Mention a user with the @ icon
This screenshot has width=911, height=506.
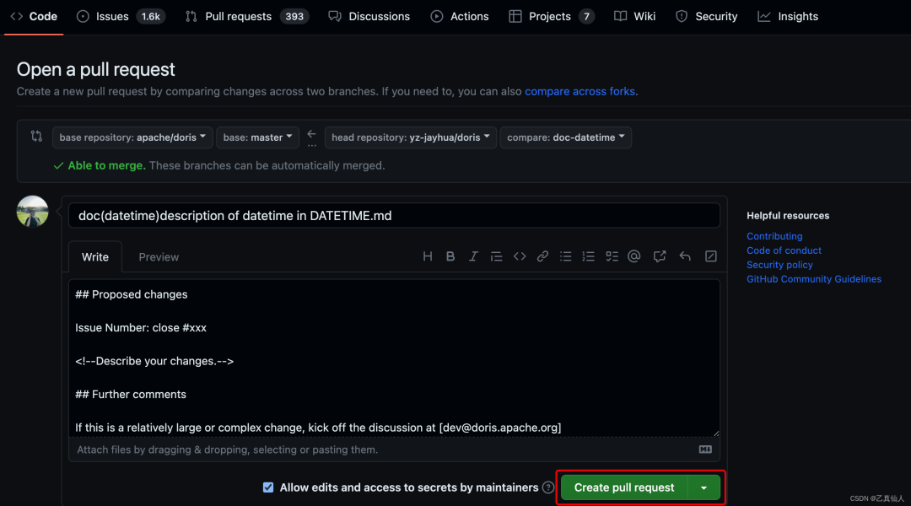coord(634,256)
